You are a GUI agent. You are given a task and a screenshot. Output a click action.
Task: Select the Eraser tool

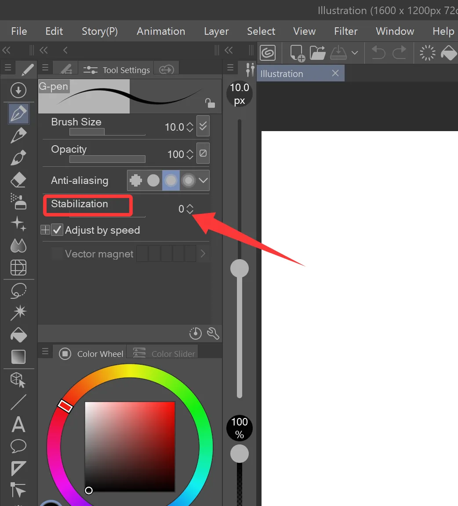click(18, 180)
